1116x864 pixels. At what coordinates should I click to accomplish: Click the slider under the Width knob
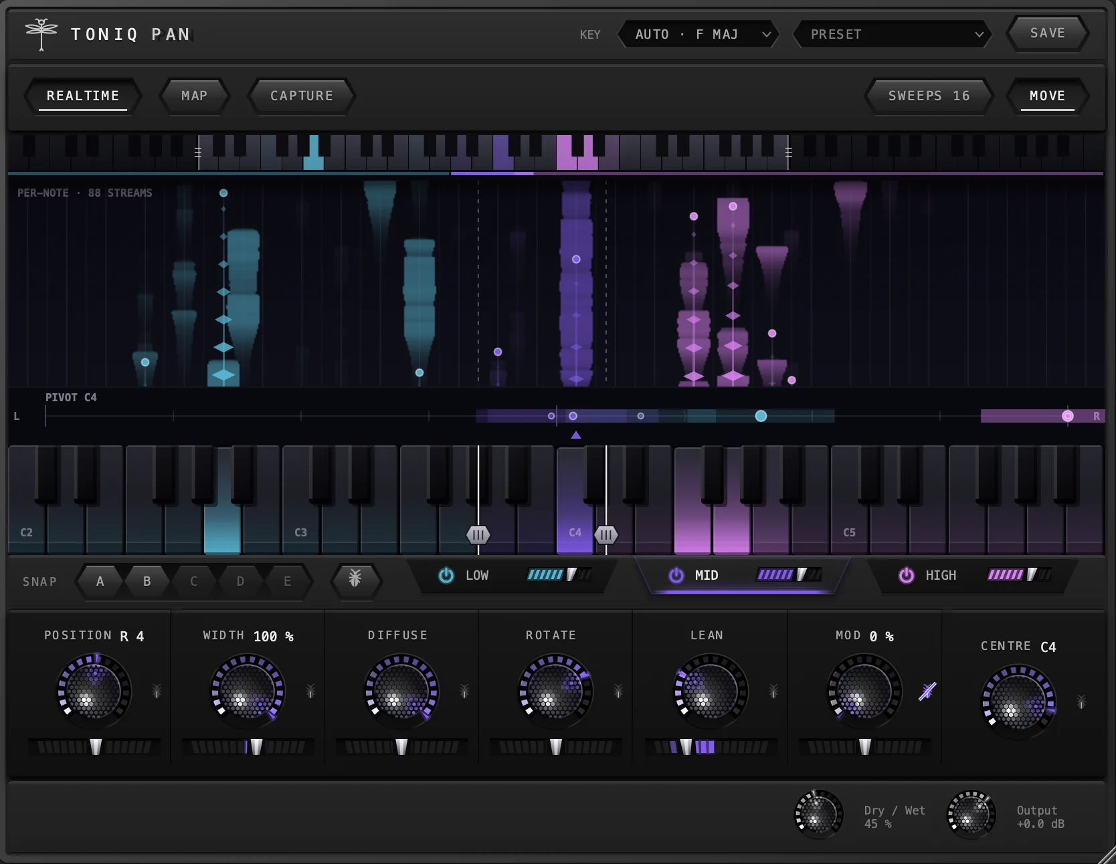tap(248, 747)
